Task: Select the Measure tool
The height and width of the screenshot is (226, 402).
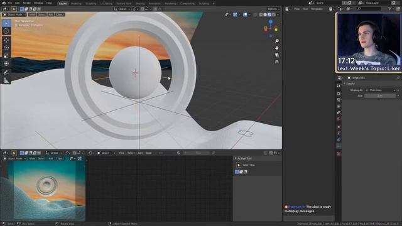Action: [6, 81]
